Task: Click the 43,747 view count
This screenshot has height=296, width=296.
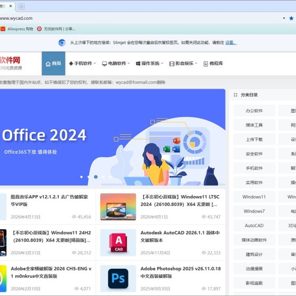Action: 211,217
